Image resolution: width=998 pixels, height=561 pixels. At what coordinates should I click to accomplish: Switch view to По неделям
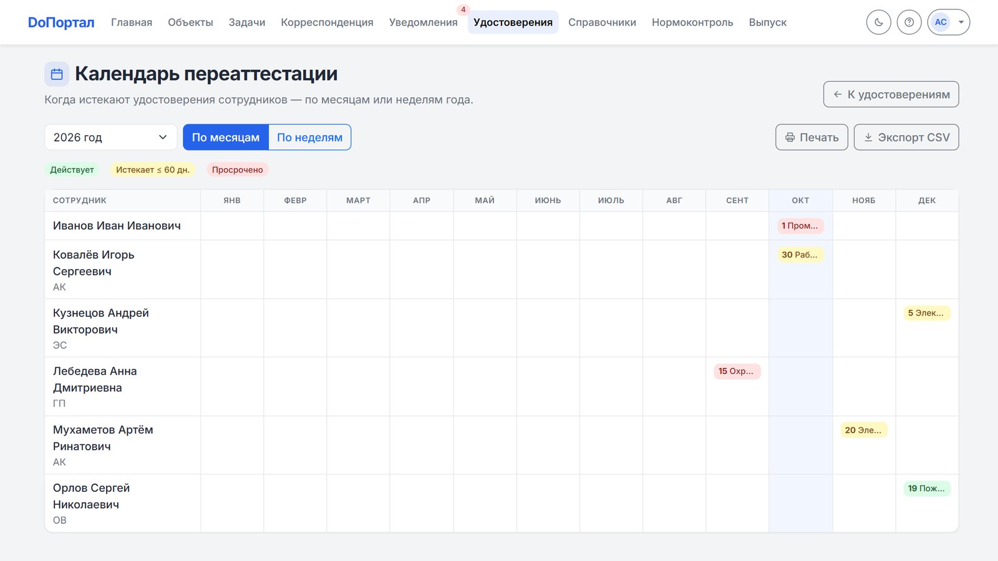click(x=309, y=137)
